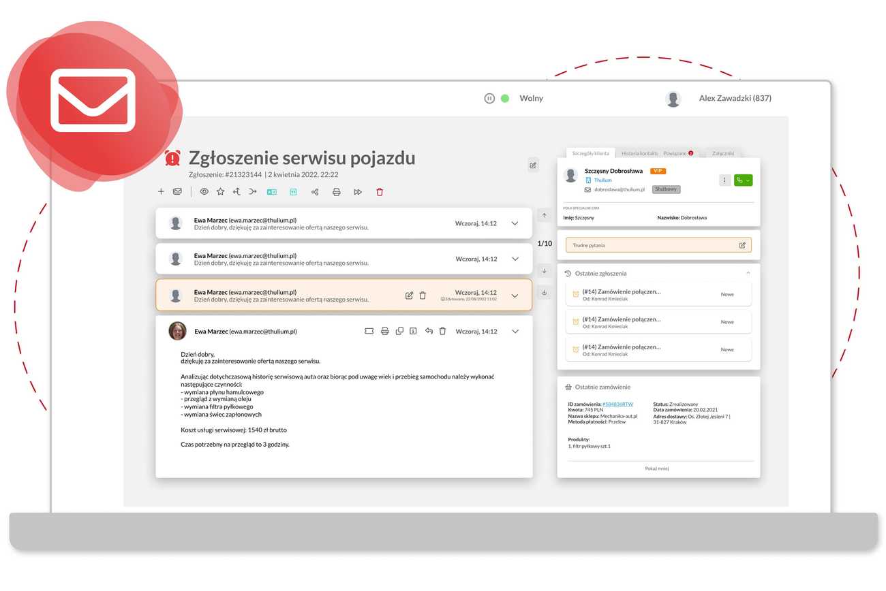Open order ID #584836RTW link

pyautogui.click(x=617, y=404)
